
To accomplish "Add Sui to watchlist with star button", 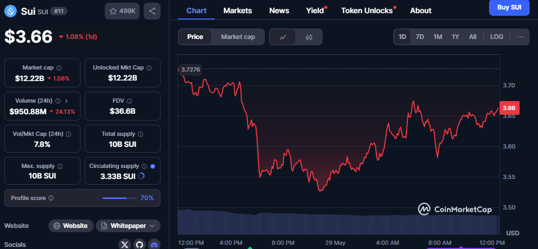I will click(x=122, y=12).
